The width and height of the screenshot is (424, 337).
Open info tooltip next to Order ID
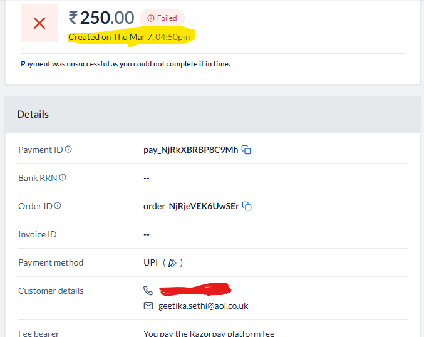(58, 205)
